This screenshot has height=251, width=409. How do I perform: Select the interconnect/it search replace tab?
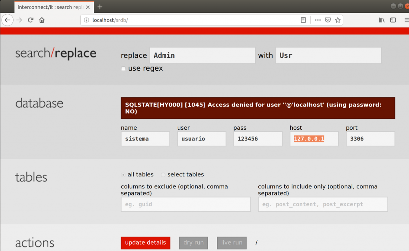pyautogui.click(x=54, y=7)
